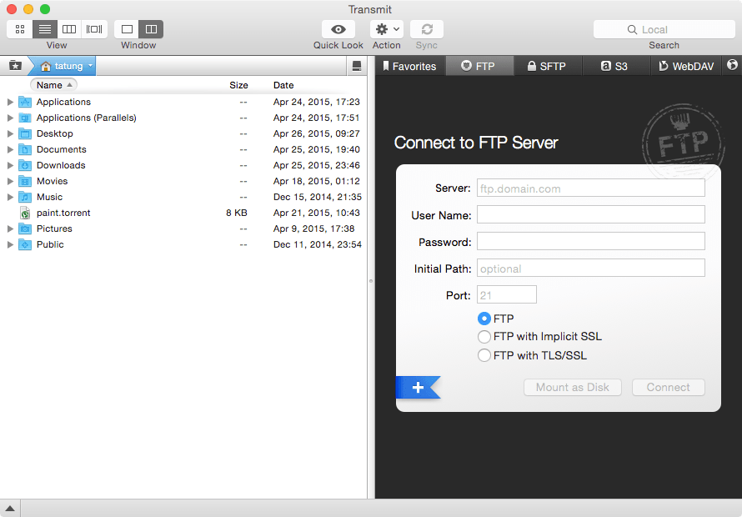Expand the Movies folder triangle
The image size is (742, 517).
tap(10, 181)
